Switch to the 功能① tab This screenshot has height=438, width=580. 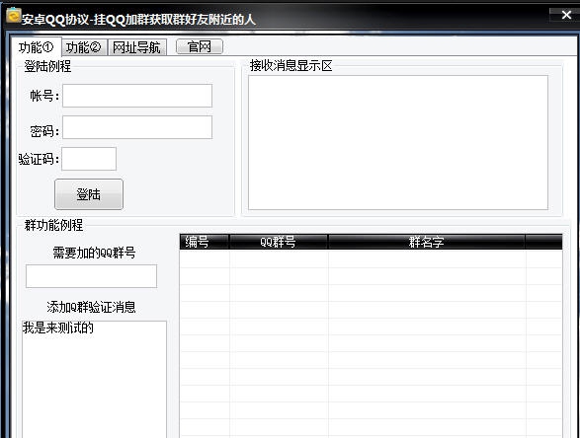point(37,47)
